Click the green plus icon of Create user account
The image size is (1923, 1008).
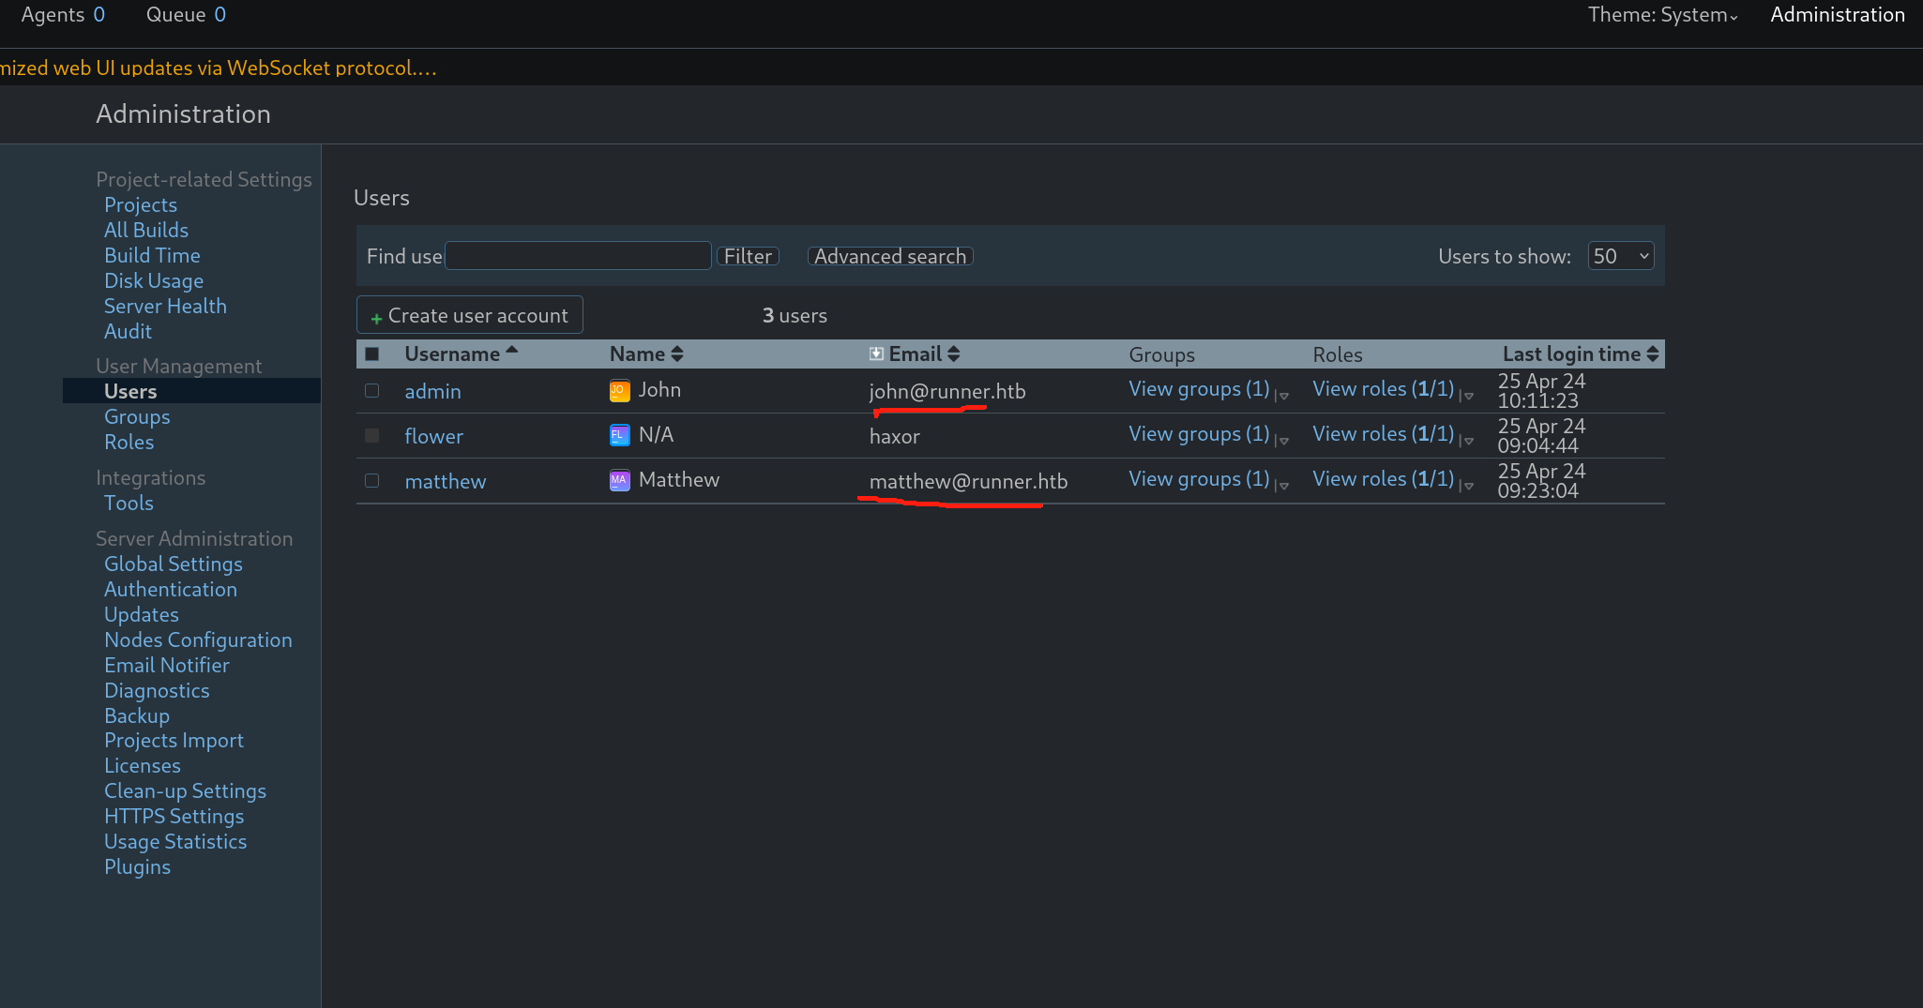376,319
